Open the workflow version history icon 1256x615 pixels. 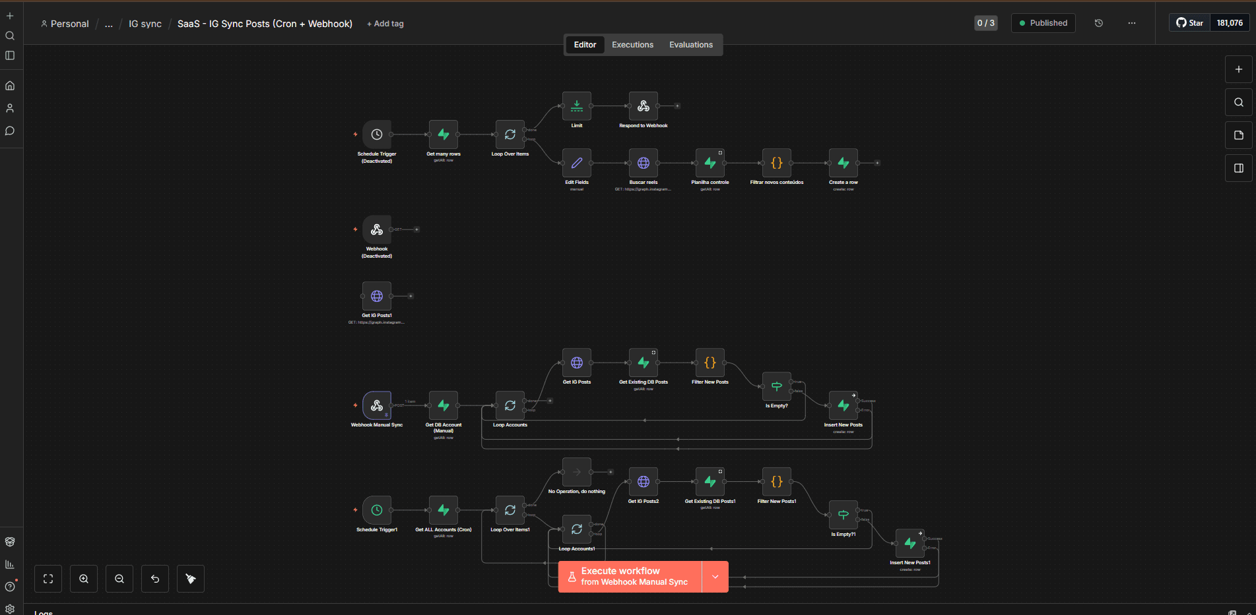point(1099,23)
